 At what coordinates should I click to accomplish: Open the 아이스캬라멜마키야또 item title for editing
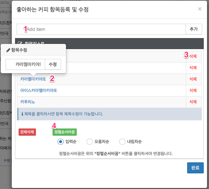pyautogui.click(x=39, y=90)
